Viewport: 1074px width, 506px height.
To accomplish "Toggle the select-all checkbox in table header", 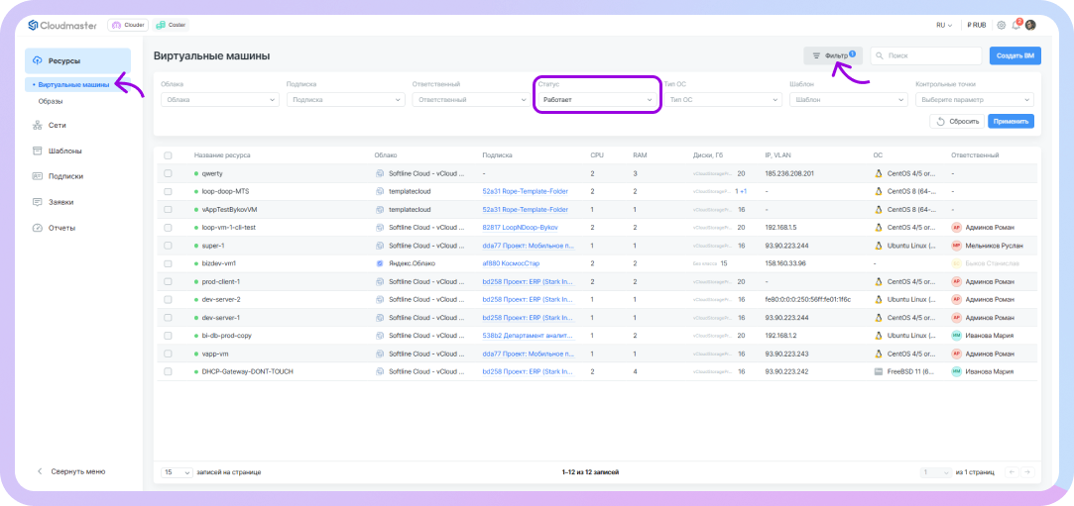I will tap(168, 155).
